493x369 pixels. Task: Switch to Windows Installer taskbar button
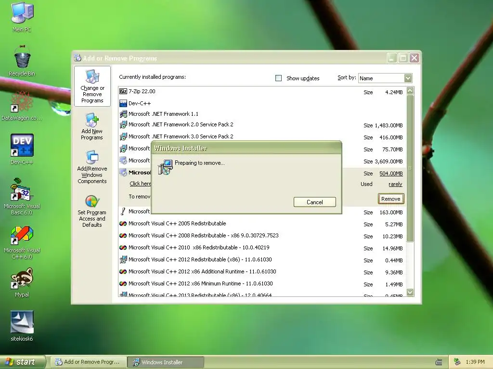click(166, 362)
